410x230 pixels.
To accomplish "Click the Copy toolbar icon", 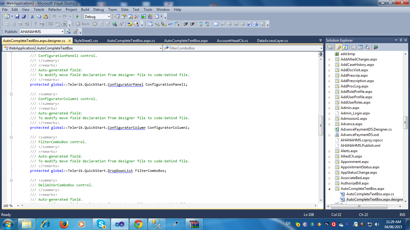I will point(39,17).
